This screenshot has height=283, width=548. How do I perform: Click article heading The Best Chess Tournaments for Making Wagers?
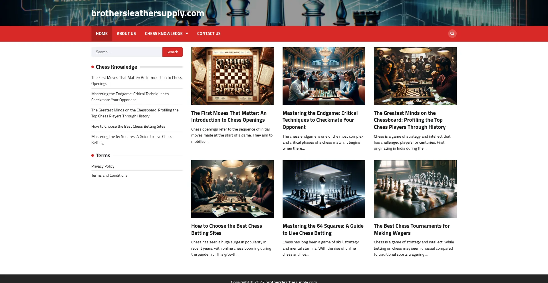[412, 229]
